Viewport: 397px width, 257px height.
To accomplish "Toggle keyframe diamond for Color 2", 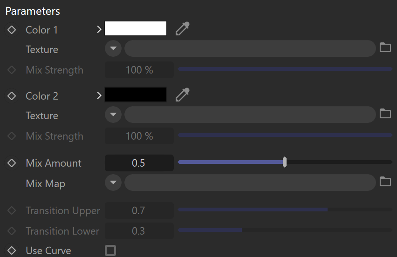I will pyautogui.click(x=12, y=96).
